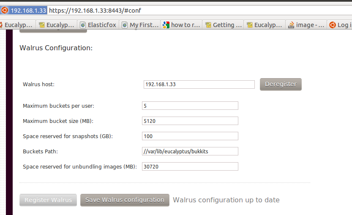Open the Eucalyp… bookmark after 'Getting …'
The image size is (352, 215).
[x=265, y=24]
